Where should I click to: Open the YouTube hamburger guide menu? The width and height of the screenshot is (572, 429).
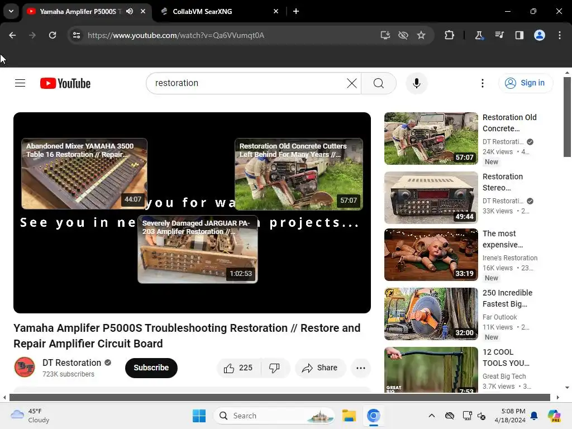click(20, 83)
